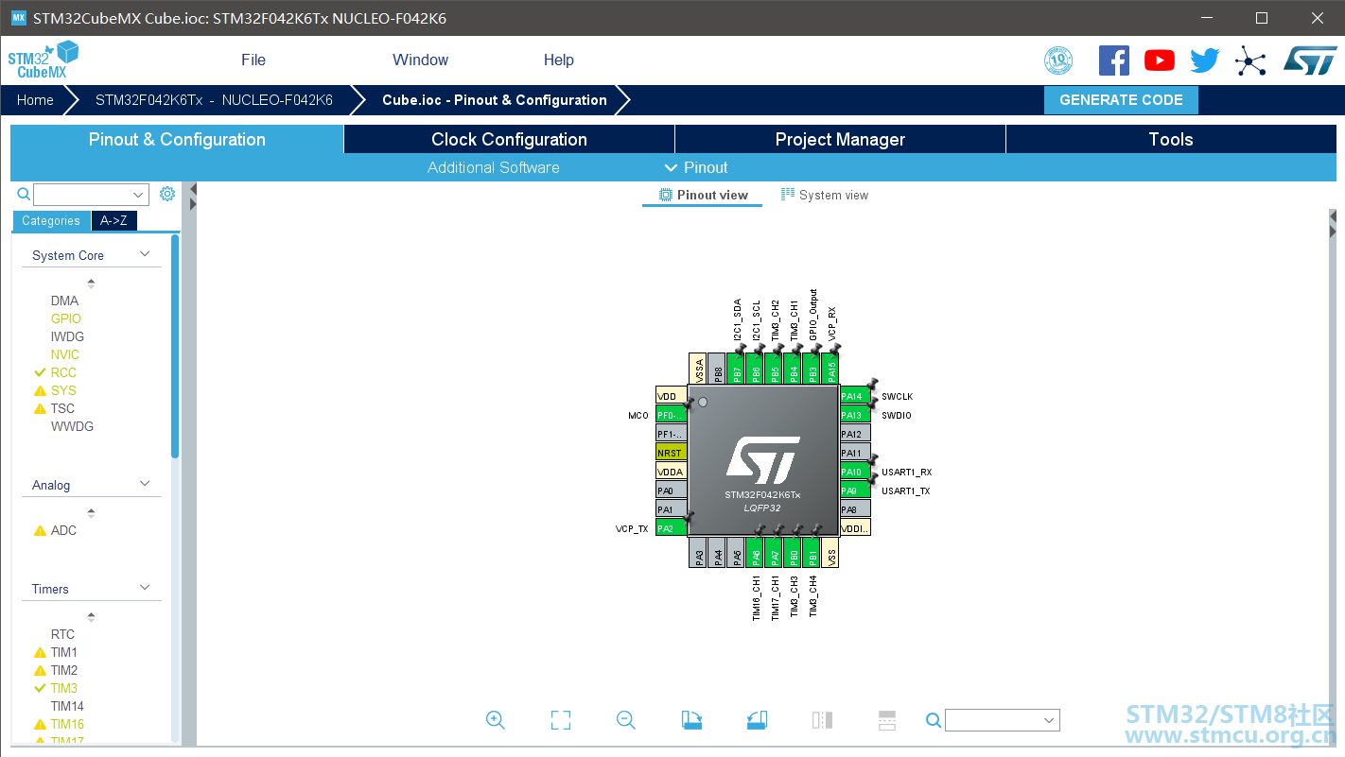Open the peripheral settings gear icon
This screenshot has height=757, width=1345.
(x=167, y=194)
